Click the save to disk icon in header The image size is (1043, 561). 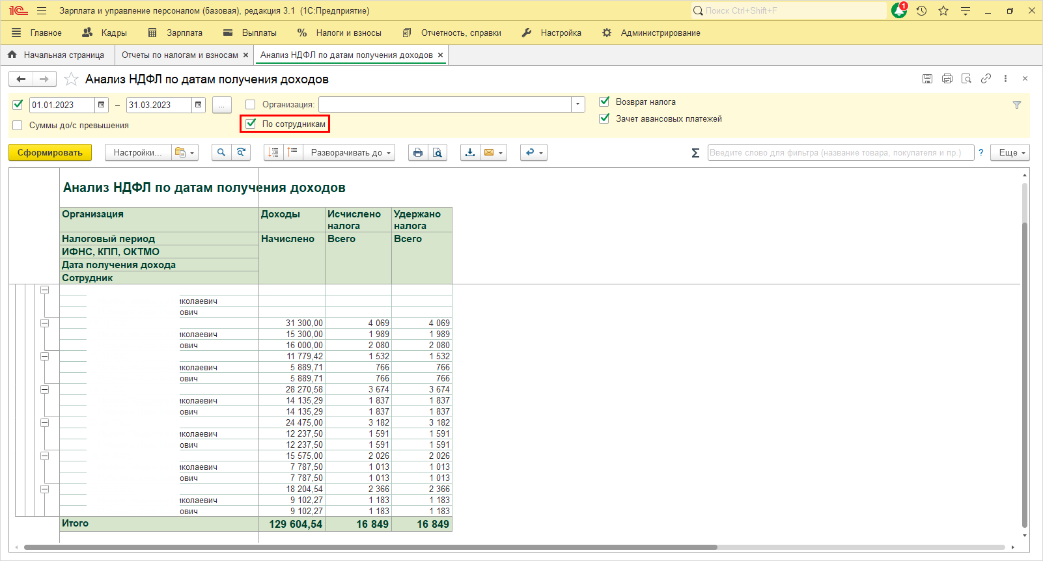(x=927, y=79)
